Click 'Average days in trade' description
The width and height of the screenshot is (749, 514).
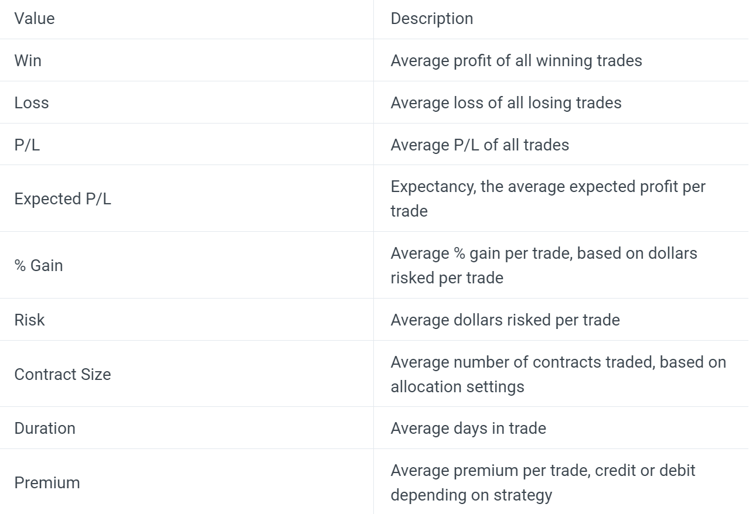pos(468,428)
